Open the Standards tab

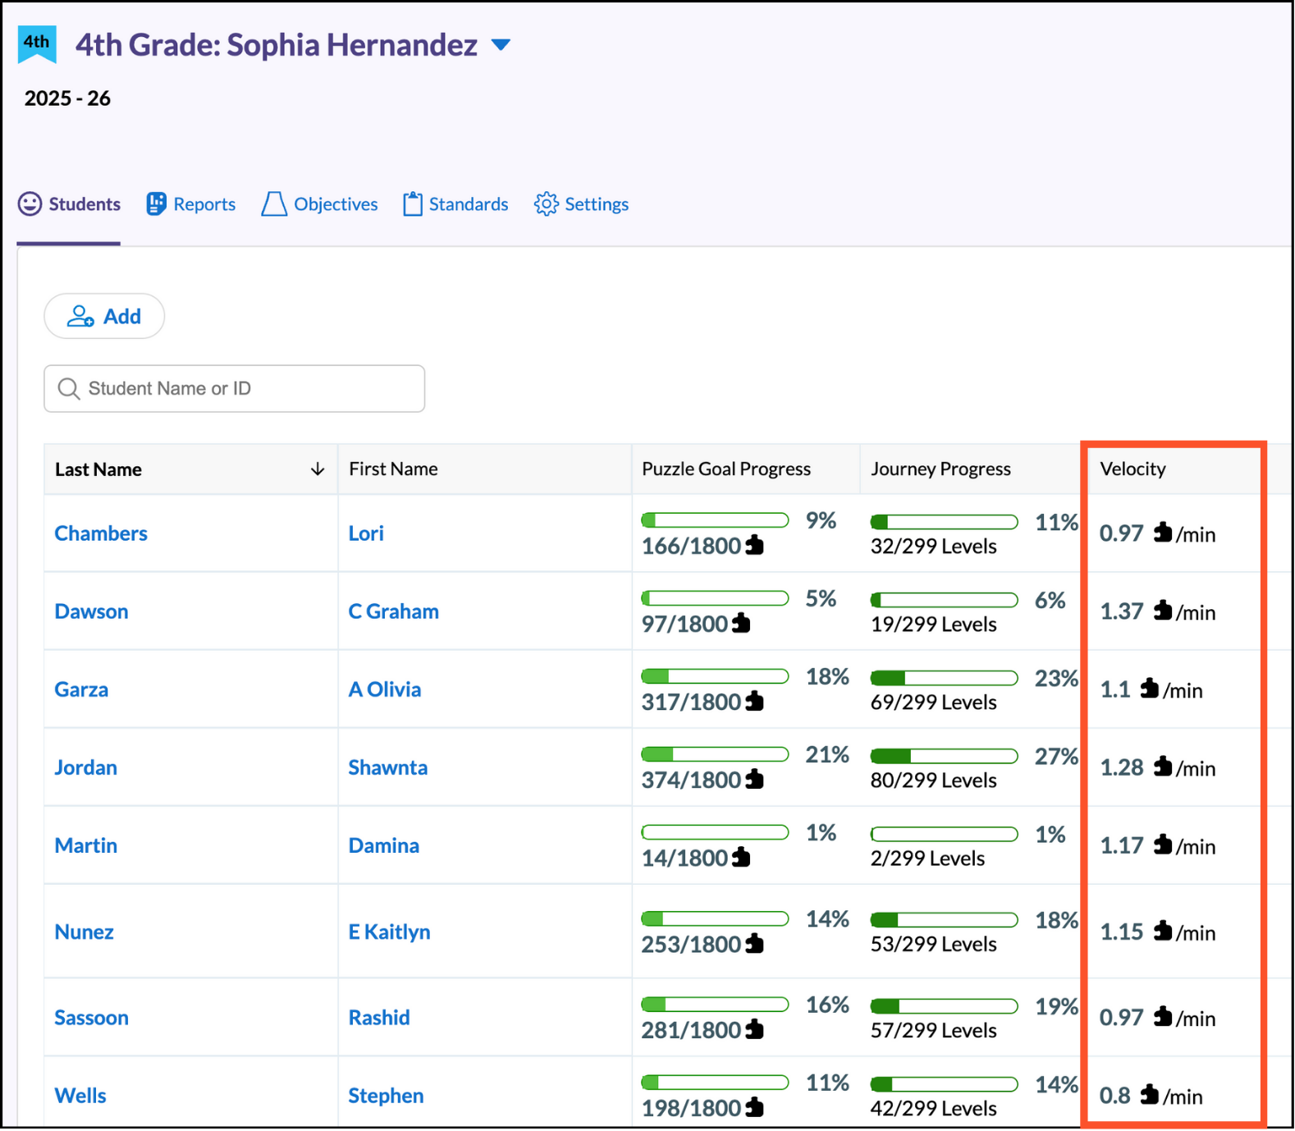pos(468,204)
